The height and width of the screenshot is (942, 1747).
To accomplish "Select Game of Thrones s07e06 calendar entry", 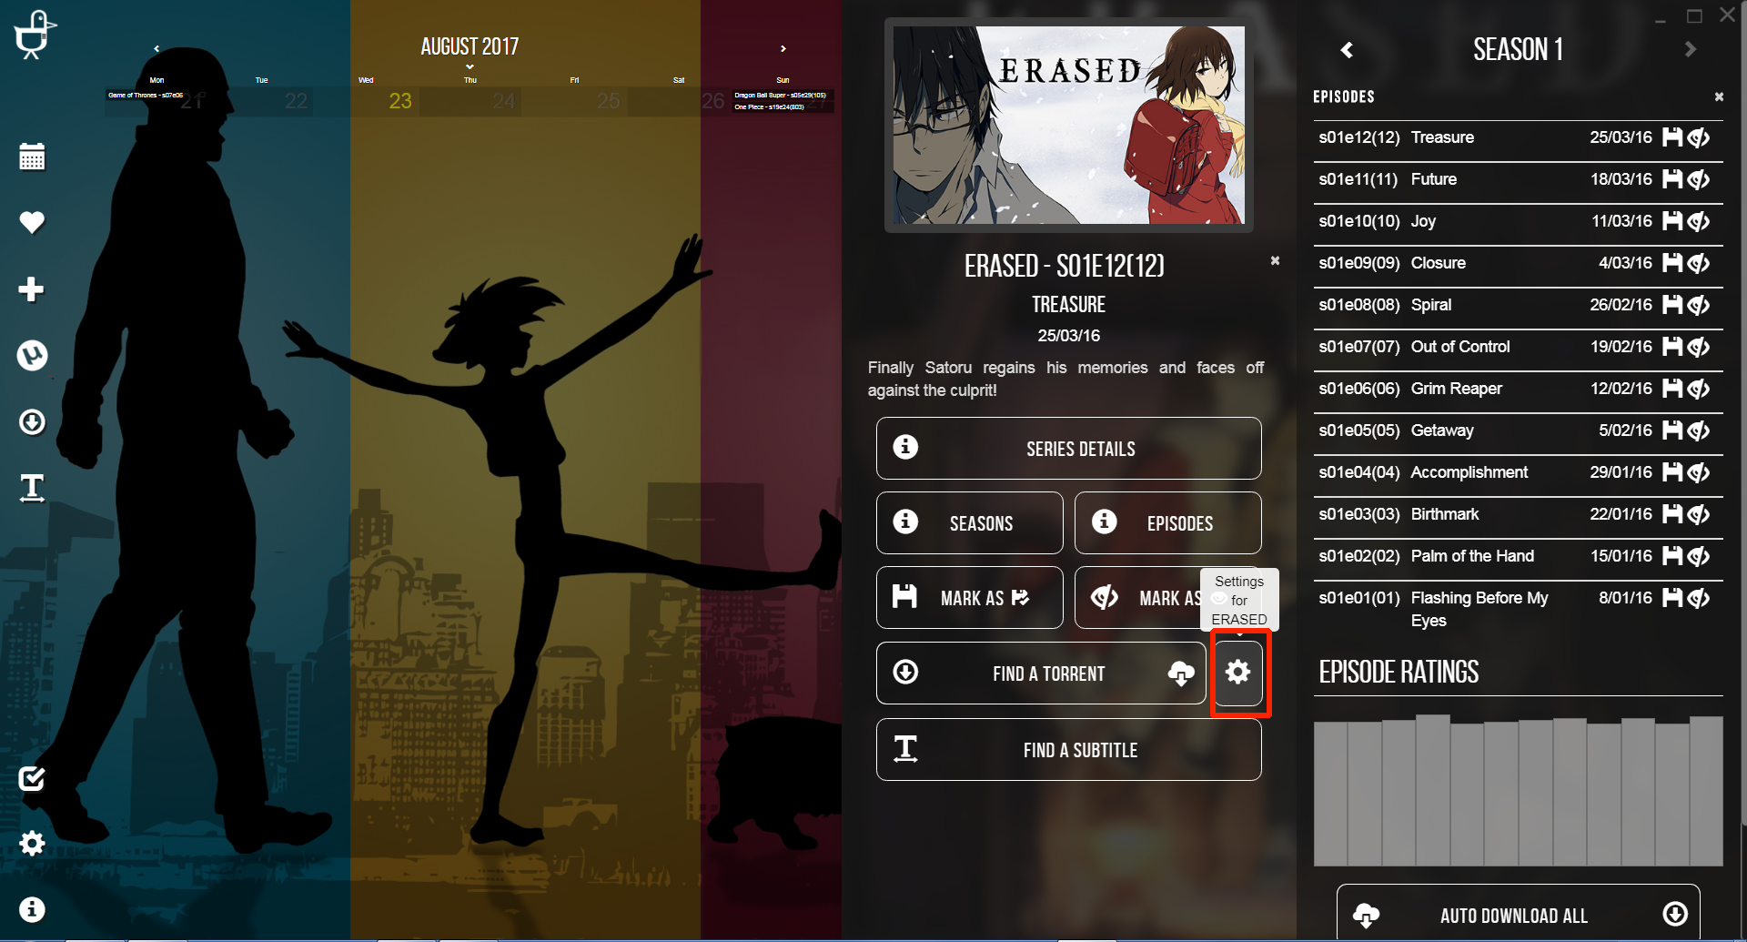I will point(146,95).
